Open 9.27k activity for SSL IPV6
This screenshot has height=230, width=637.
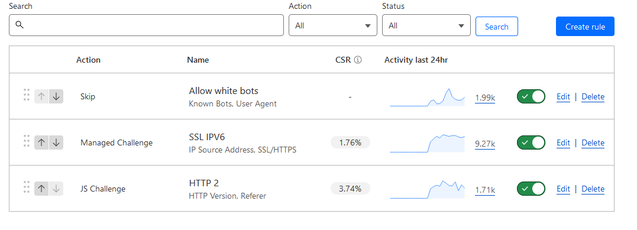(484, 144)
